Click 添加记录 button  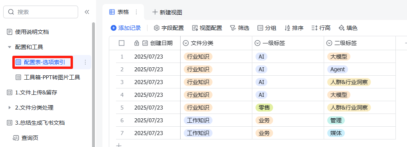click(126, 28)
